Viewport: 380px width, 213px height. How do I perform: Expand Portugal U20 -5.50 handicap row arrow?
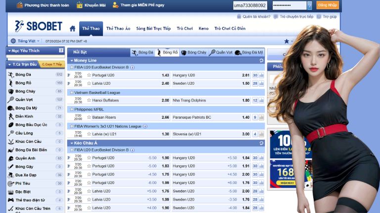pyautogui.click(x=69, y=158)
